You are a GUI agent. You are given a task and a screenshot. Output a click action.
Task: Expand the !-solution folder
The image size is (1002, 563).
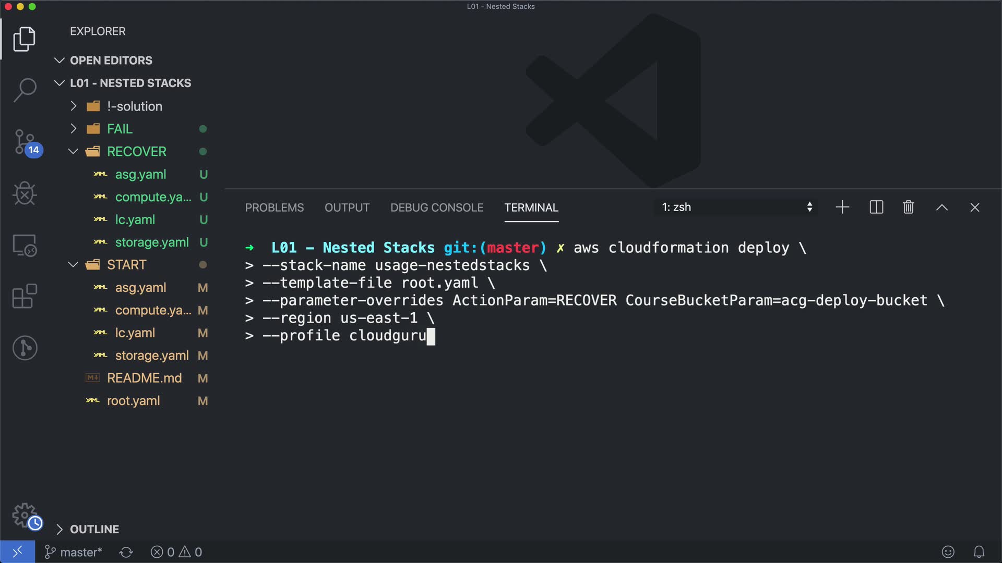[x=135, y=106]
